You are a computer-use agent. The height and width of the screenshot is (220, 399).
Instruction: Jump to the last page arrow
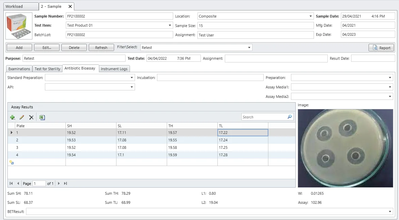click(65, 184)
